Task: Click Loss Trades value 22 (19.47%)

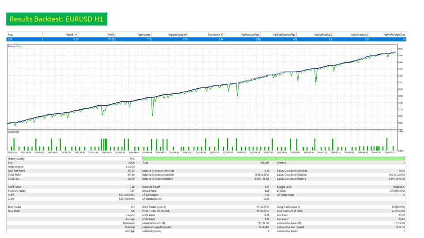Action: [398, 211]
